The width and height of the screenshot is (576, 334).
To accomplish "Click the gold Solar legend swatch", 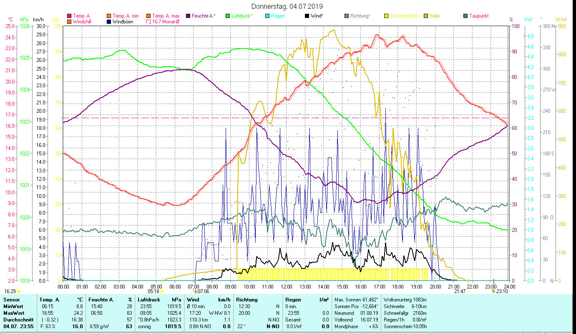I will [426, 16].
